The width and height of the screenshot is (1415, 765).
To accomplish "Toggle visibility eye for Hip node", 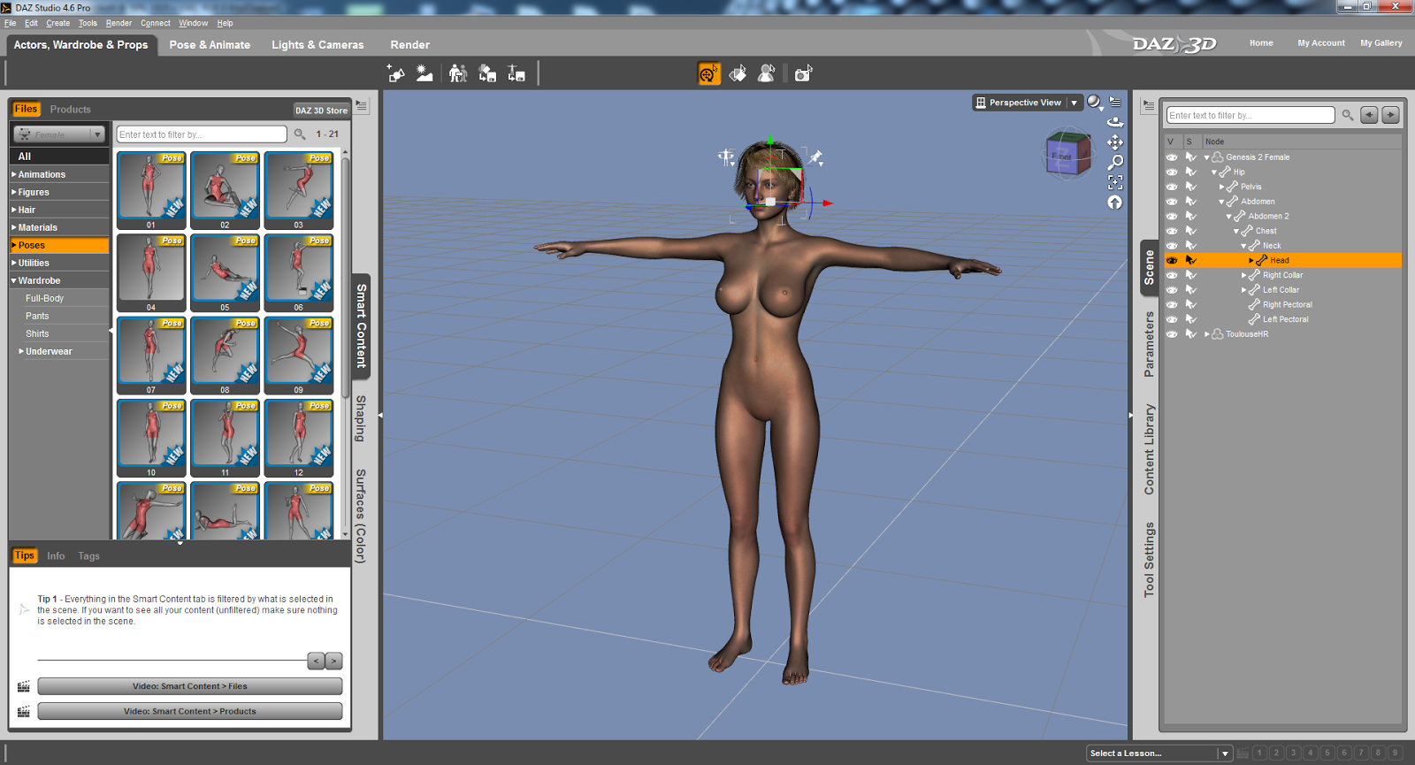I will (x=1172, y=172).
